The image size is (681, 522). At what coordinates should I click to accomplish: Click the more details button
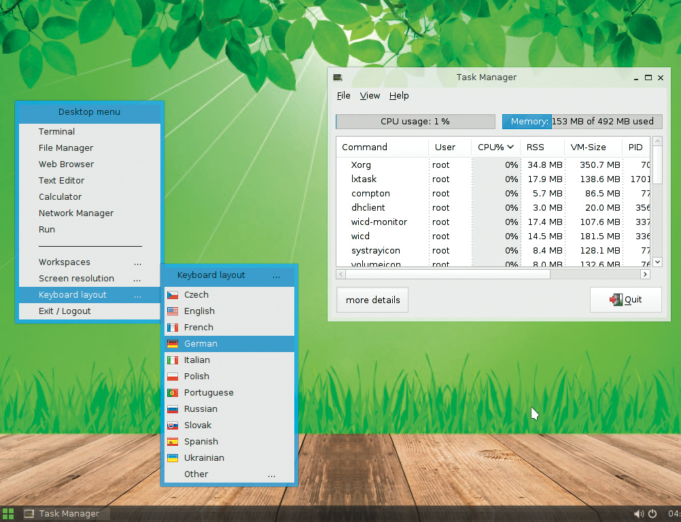(x=372, y=300)
